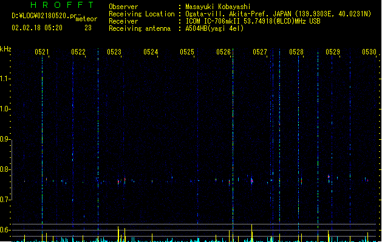
Task: Click the "meteor" count label
Action: pos(86,19)
